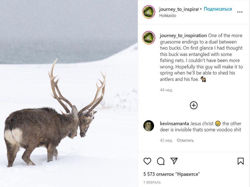This screenshot has height=187, width=250.
Task: Open the caption author's profile avatar
Action: (149, 38)
